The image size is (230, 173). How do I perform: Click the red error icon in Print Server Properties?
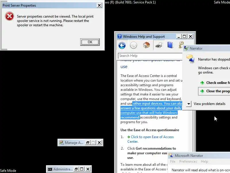tap(9, 16)
